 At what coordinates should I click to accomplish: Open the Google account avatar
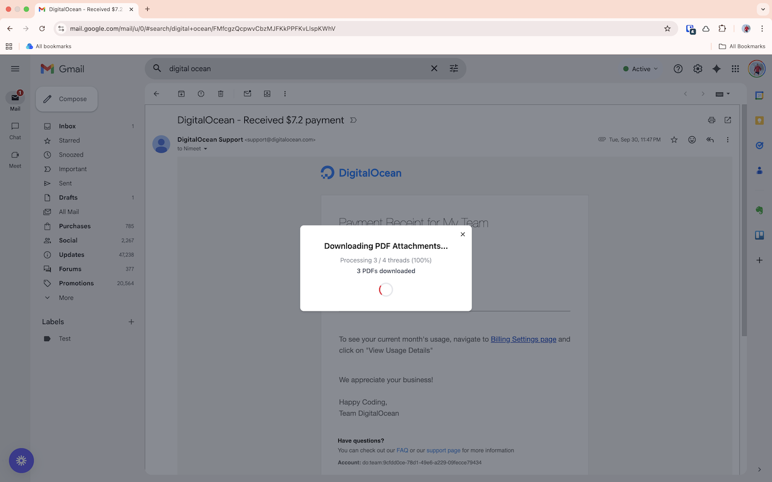pyautogui.click(x=756, y=69)
